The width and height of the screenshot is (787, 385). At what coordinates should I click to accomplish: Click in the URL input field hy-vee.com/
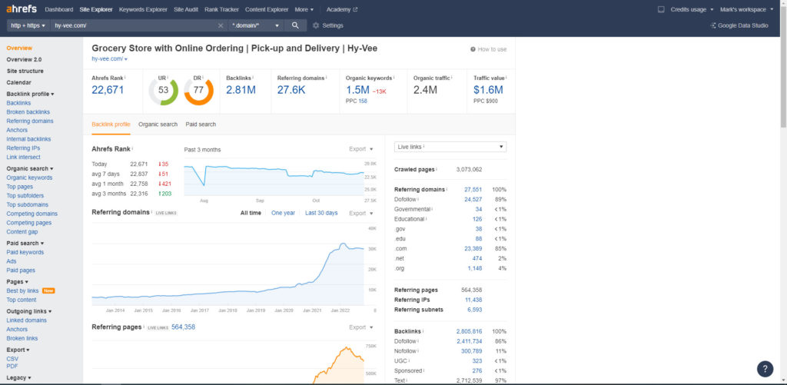134,25
